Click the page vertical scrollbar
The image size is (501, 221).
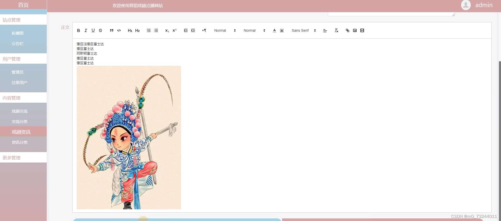pyautogui.click(x=500, y=140)
